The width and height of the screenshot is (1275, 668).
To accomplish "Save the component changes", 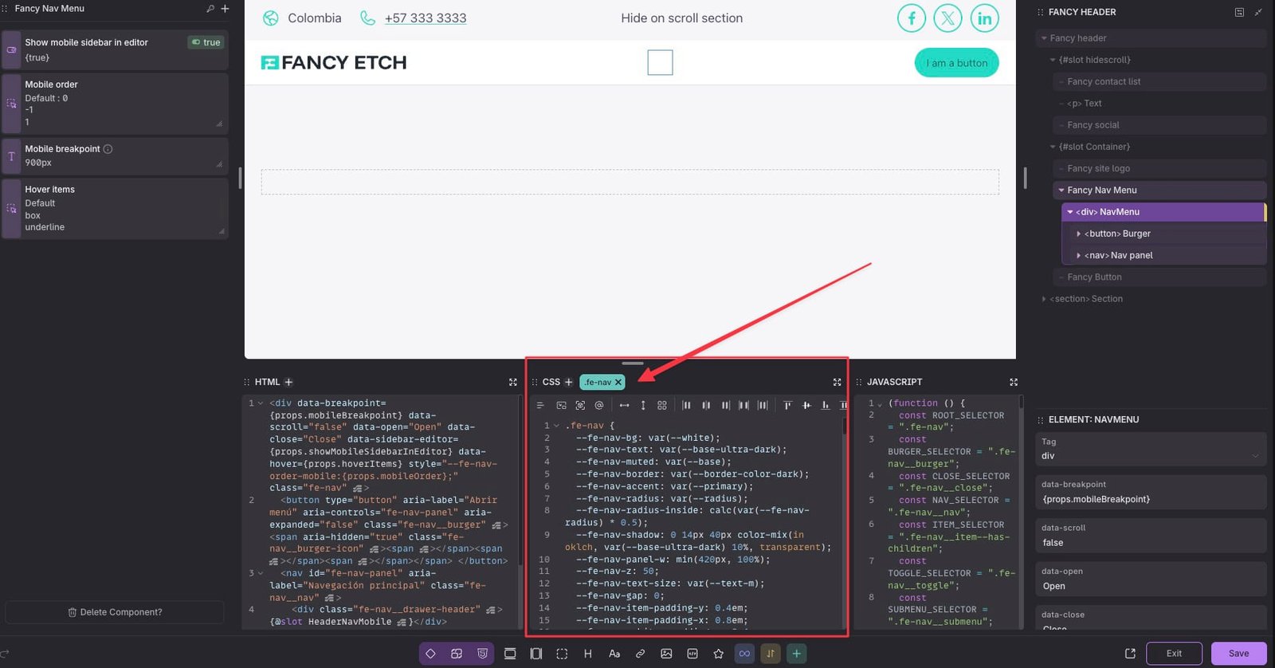I will (1238, 654).
